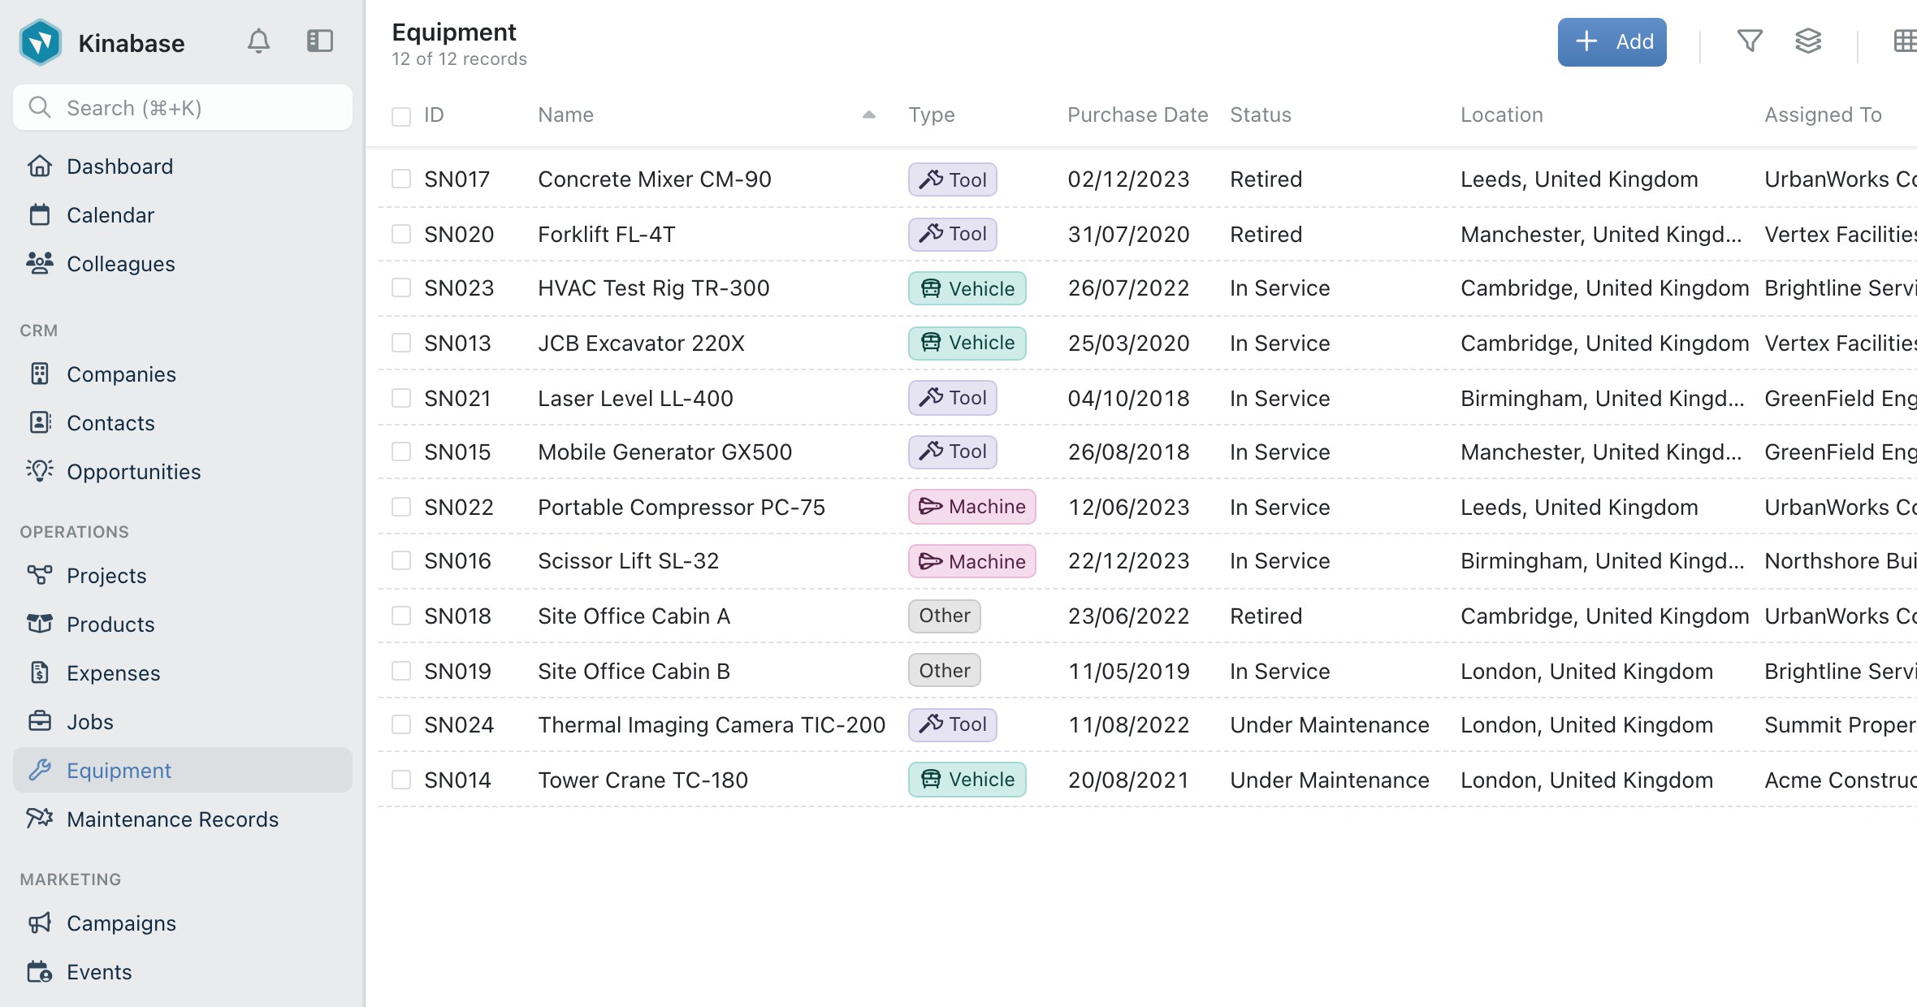1917x1007 pixels.
Task: Click the Kinabase logo
Action: [41, 42]
